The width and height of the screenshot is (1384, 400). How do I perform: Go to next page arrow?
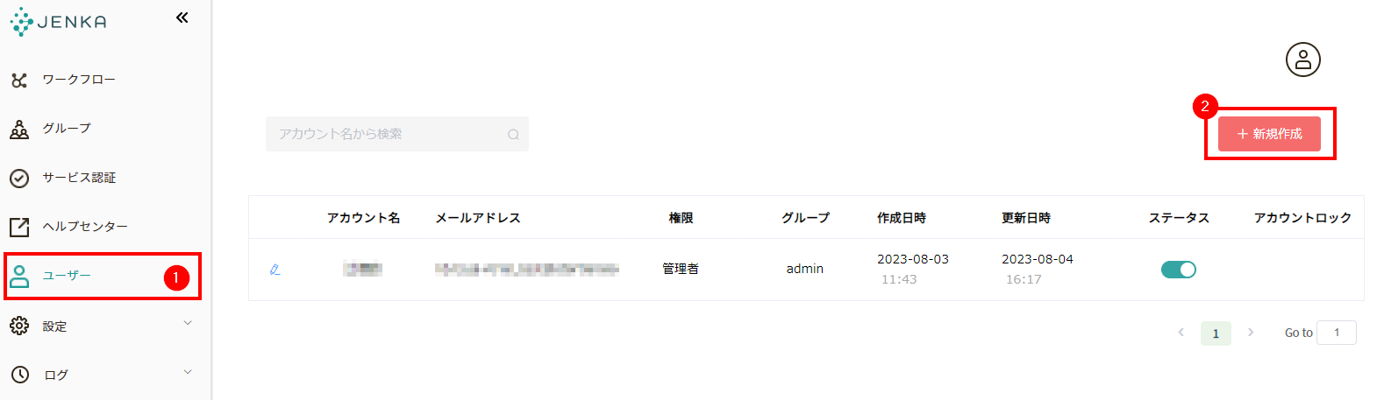(x=1251, y=333)
